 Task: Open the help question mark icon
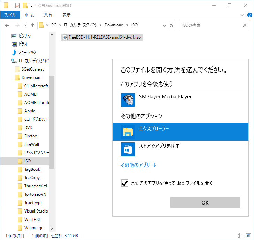[249, 15]
